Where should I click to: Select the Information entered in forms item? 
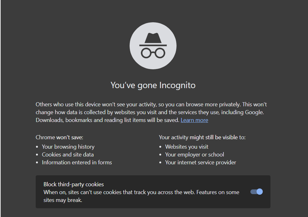(x=77, y=162)
